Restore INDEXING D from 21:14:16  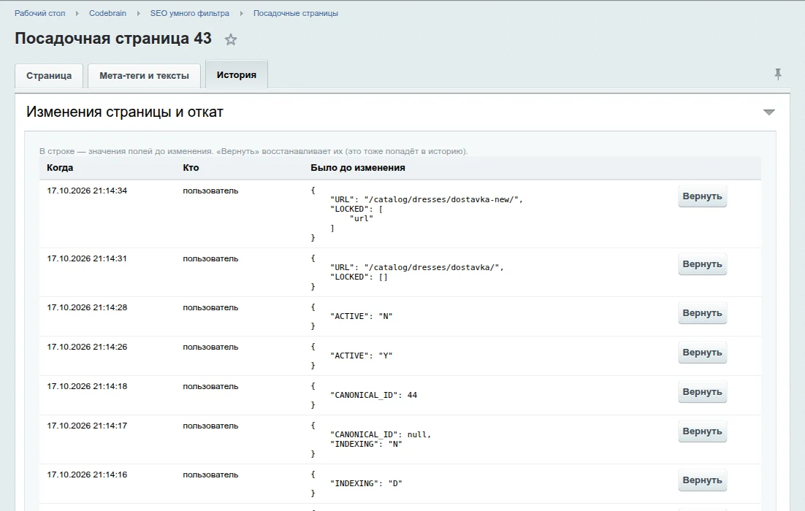pos(702,480)
